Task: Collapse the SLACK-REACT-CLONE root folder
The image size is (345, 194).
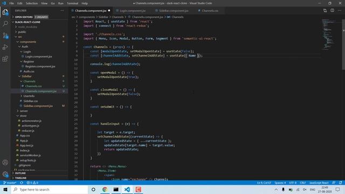Action: (27, 22)
